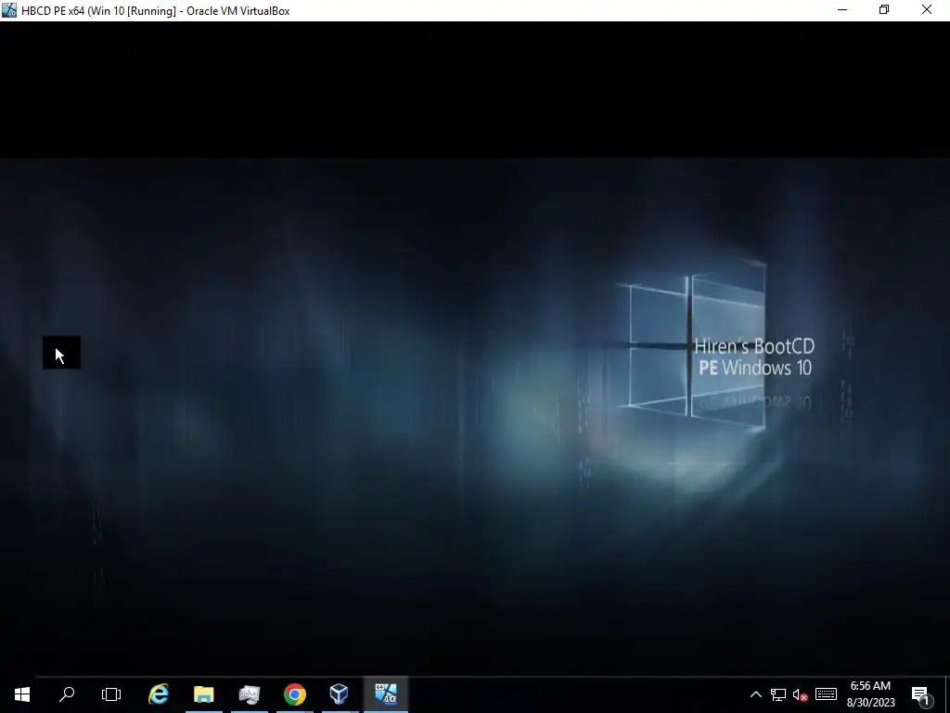Open network status tray icon
Screen dimensions: 950x713
(x=778, y=694)
